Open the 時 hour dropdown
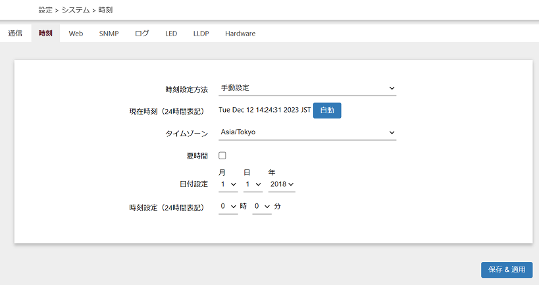 pos(228,207)
